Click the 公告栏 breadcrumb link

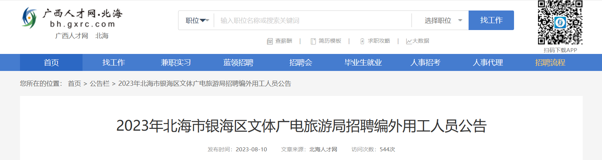tap(100, 84)
